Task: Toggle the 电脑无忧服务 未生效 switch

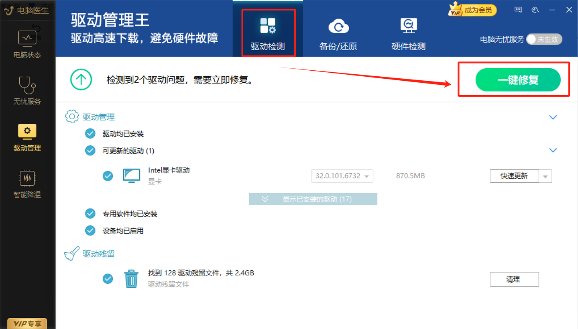Action: pos(544,39)
